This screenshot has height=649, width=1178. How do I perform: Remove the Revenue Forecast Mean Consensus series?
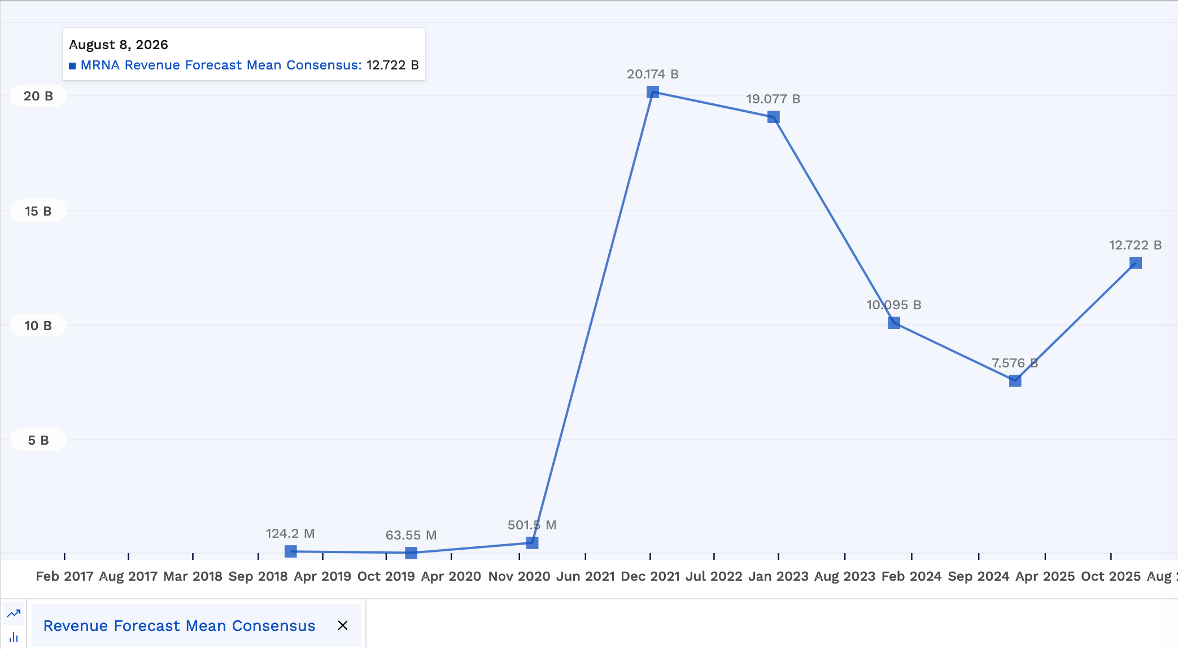(x=343, y=625)
